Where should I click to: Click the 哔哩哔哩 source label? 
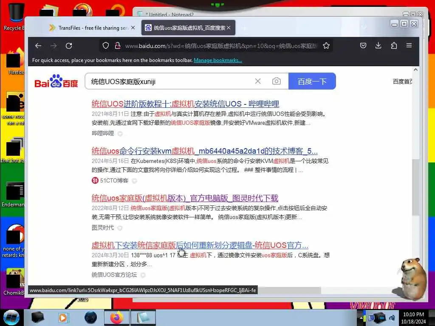pyautogui.click(x=103, y=133)
